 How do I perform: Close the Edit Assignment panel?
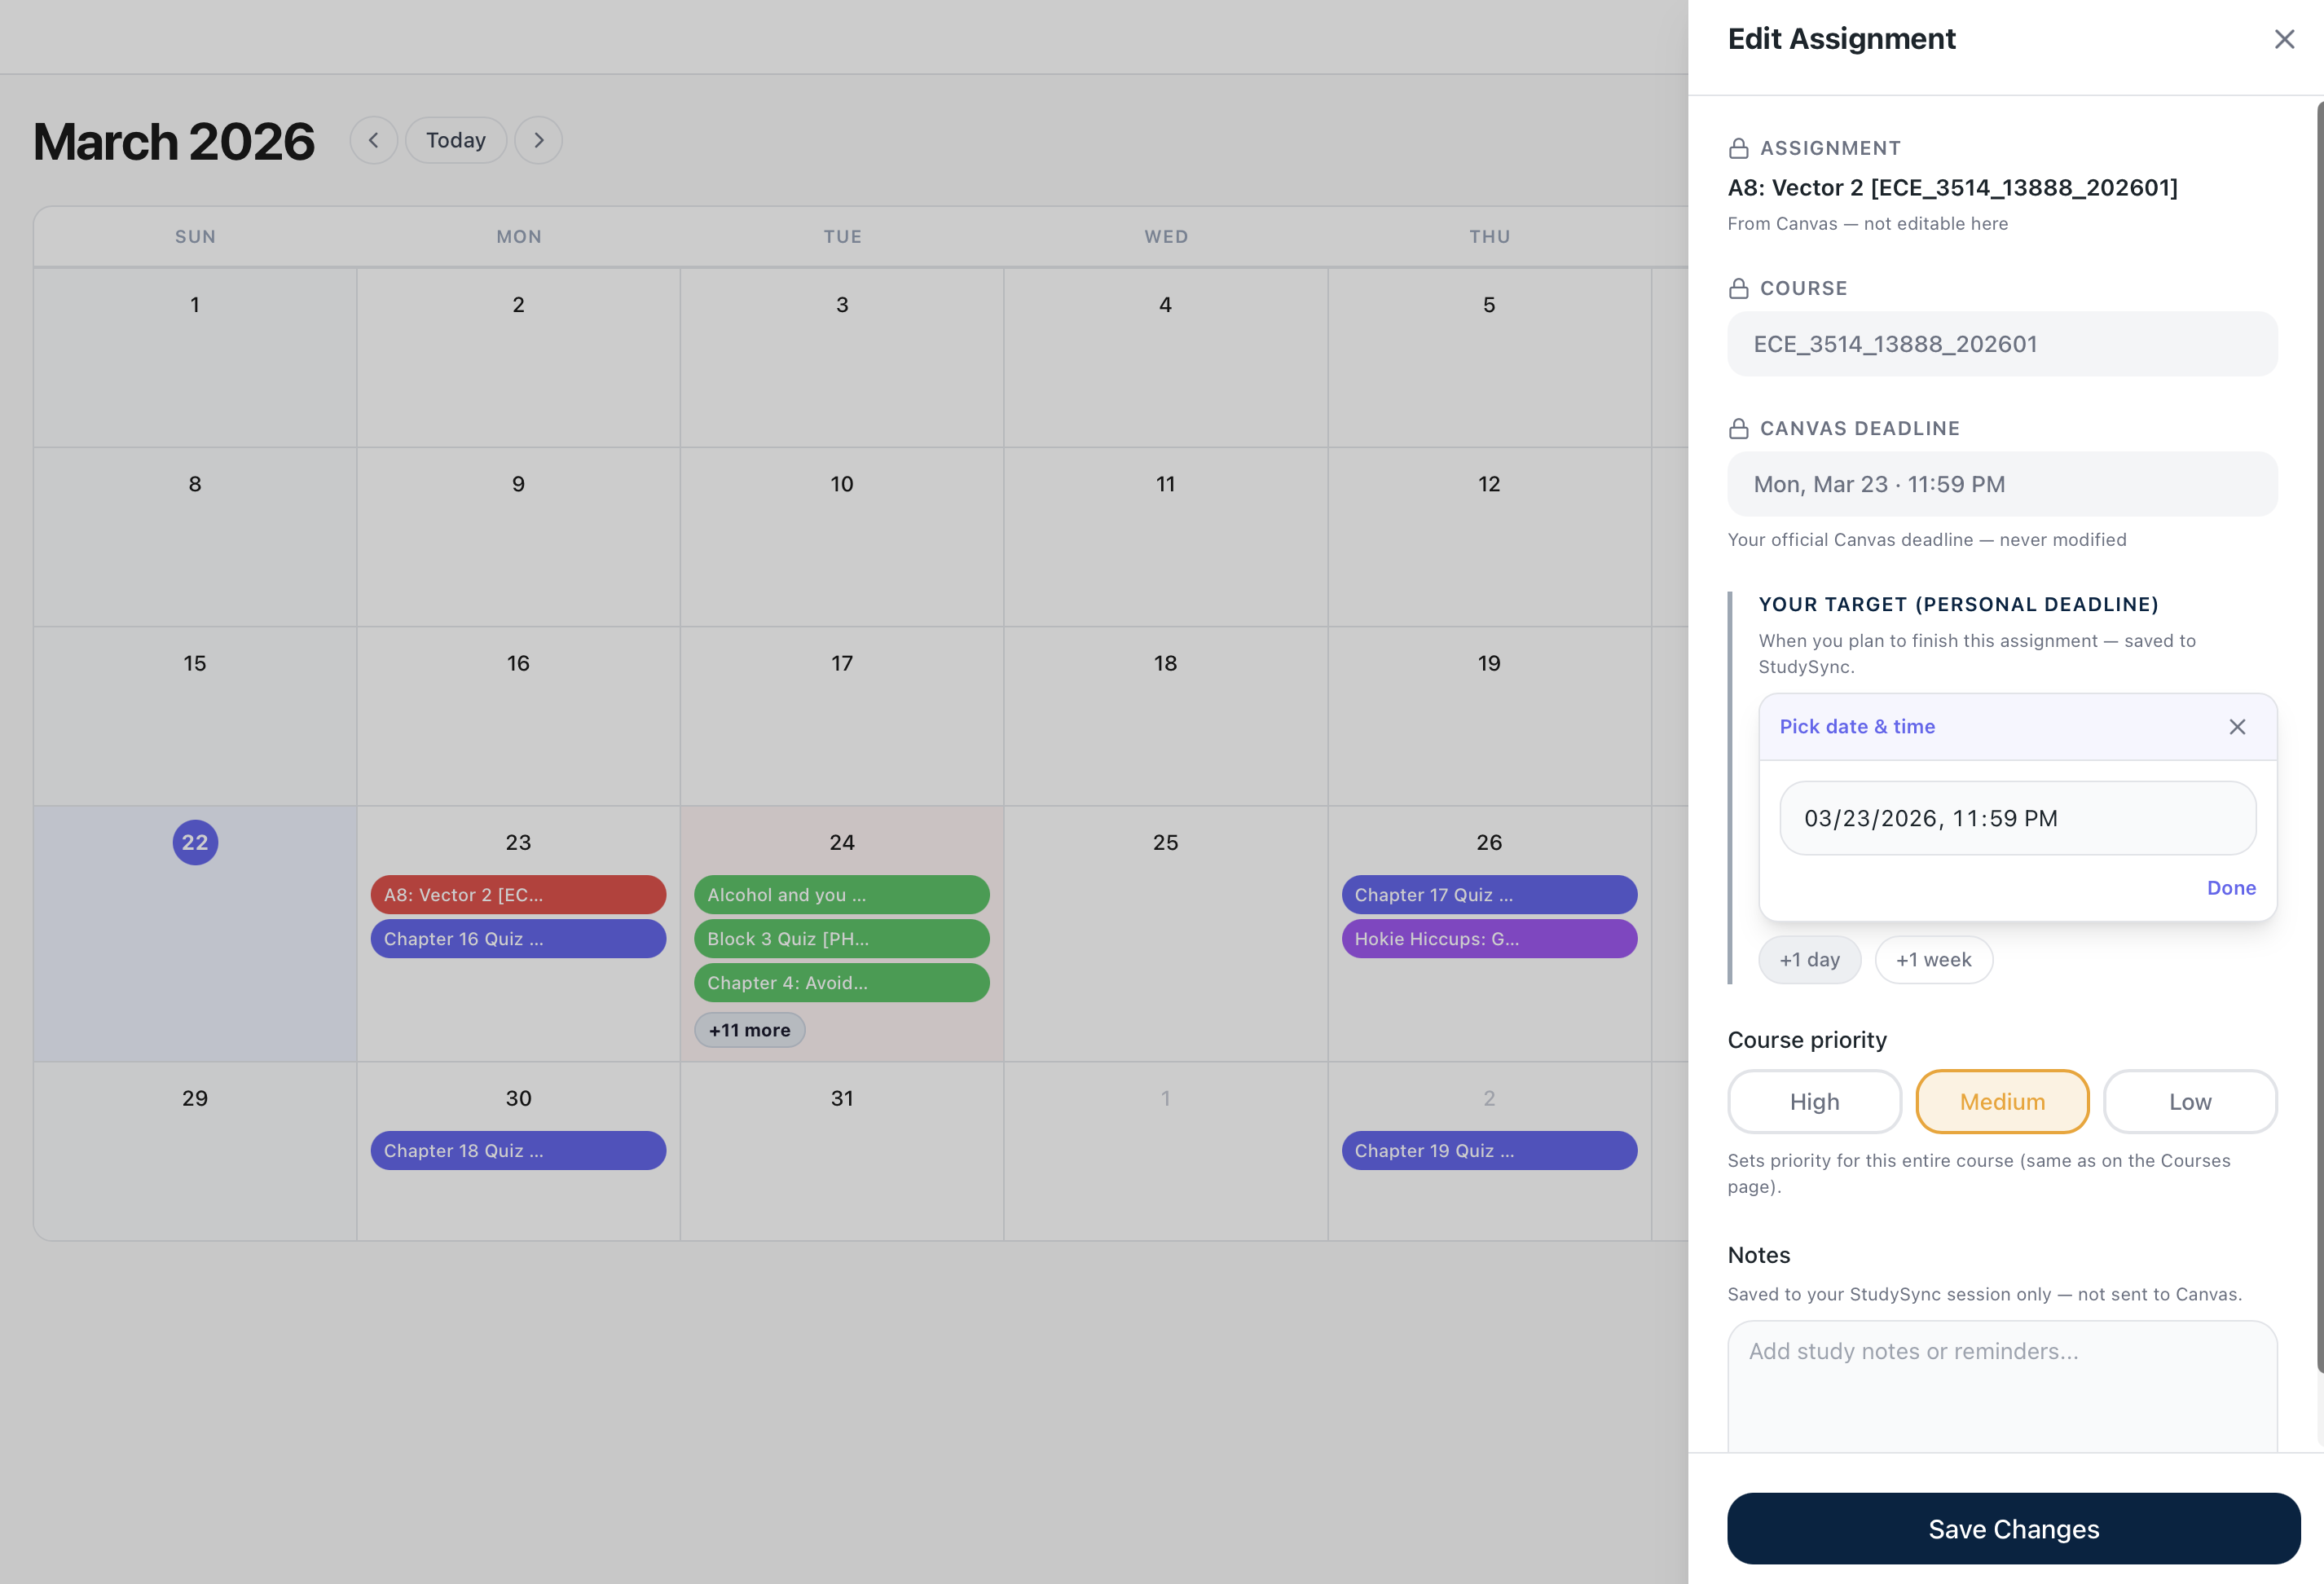[2284, 39]
